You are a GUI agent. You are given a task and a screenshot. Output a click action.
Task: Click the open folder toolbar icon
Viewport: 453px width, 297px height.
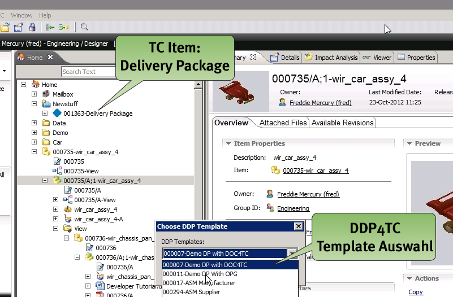(5, 28)
